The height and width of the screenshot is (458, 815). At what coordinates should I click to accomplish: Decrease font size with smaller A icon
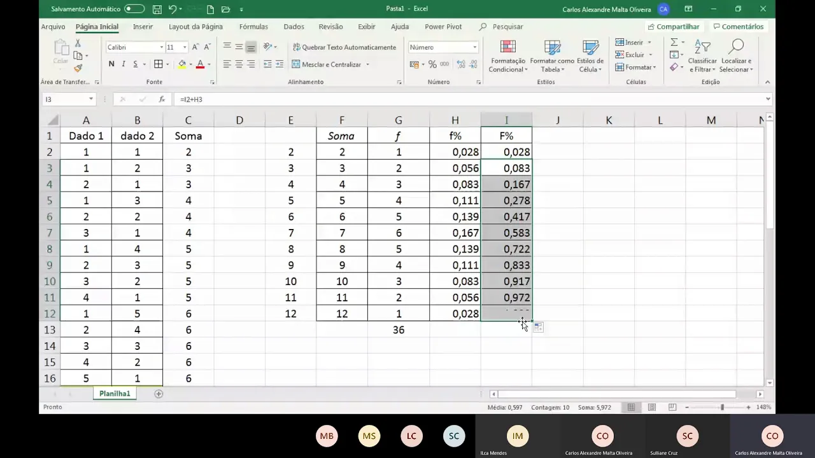pos(208,47)
